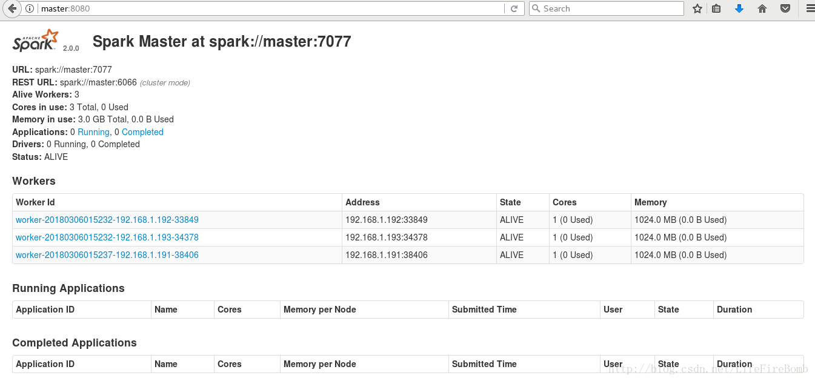Viewport: 815px width, 381px height.
Task: Click the search magnifier icon
Action: [x=536, y=8]
